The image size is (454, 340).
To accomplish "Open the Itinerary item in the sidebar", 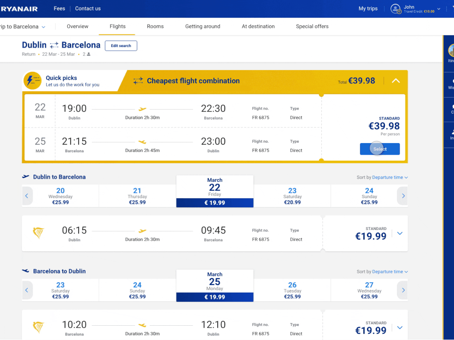I will pyautogui.click(x=450, y=53).
